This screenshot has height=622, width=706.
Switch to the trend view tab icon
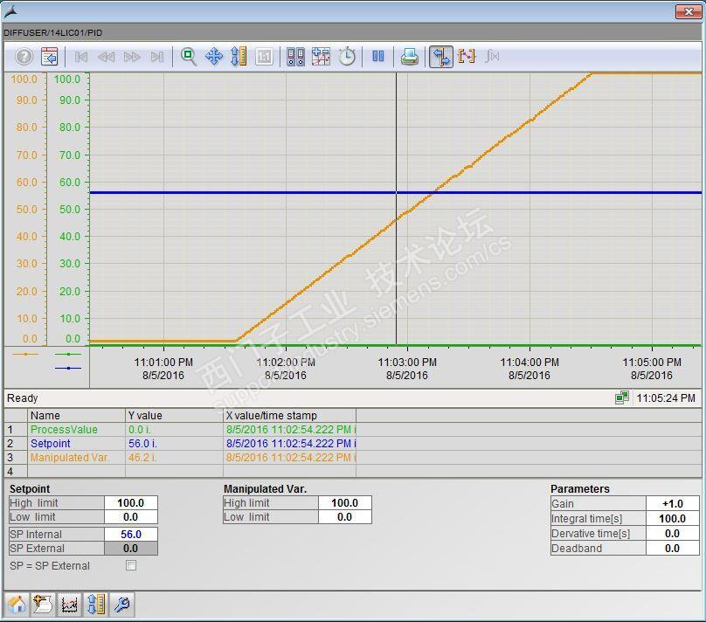tap(69, 605)
